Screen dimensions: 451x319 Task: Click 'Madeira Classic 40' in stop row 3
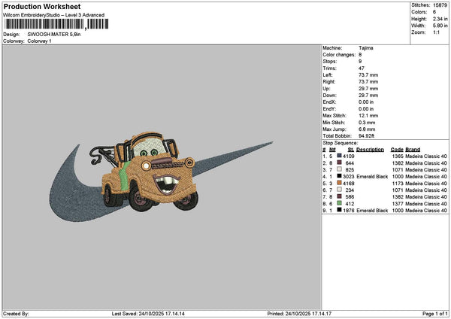(x=426, y=169)
